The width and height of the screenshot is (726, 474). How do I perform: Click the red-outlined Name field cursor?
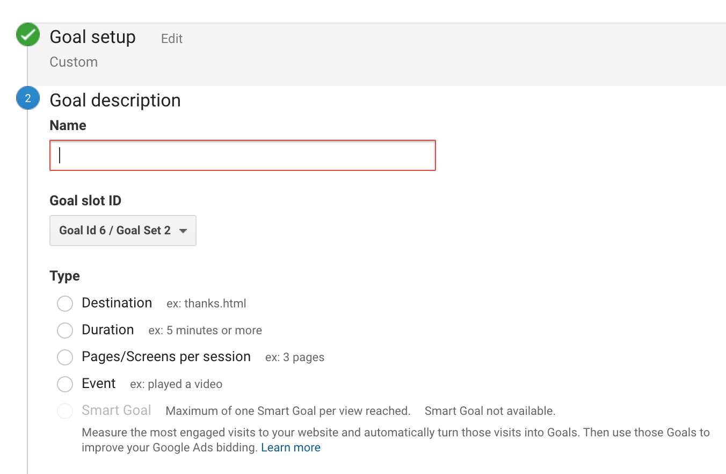click(60, 155)
